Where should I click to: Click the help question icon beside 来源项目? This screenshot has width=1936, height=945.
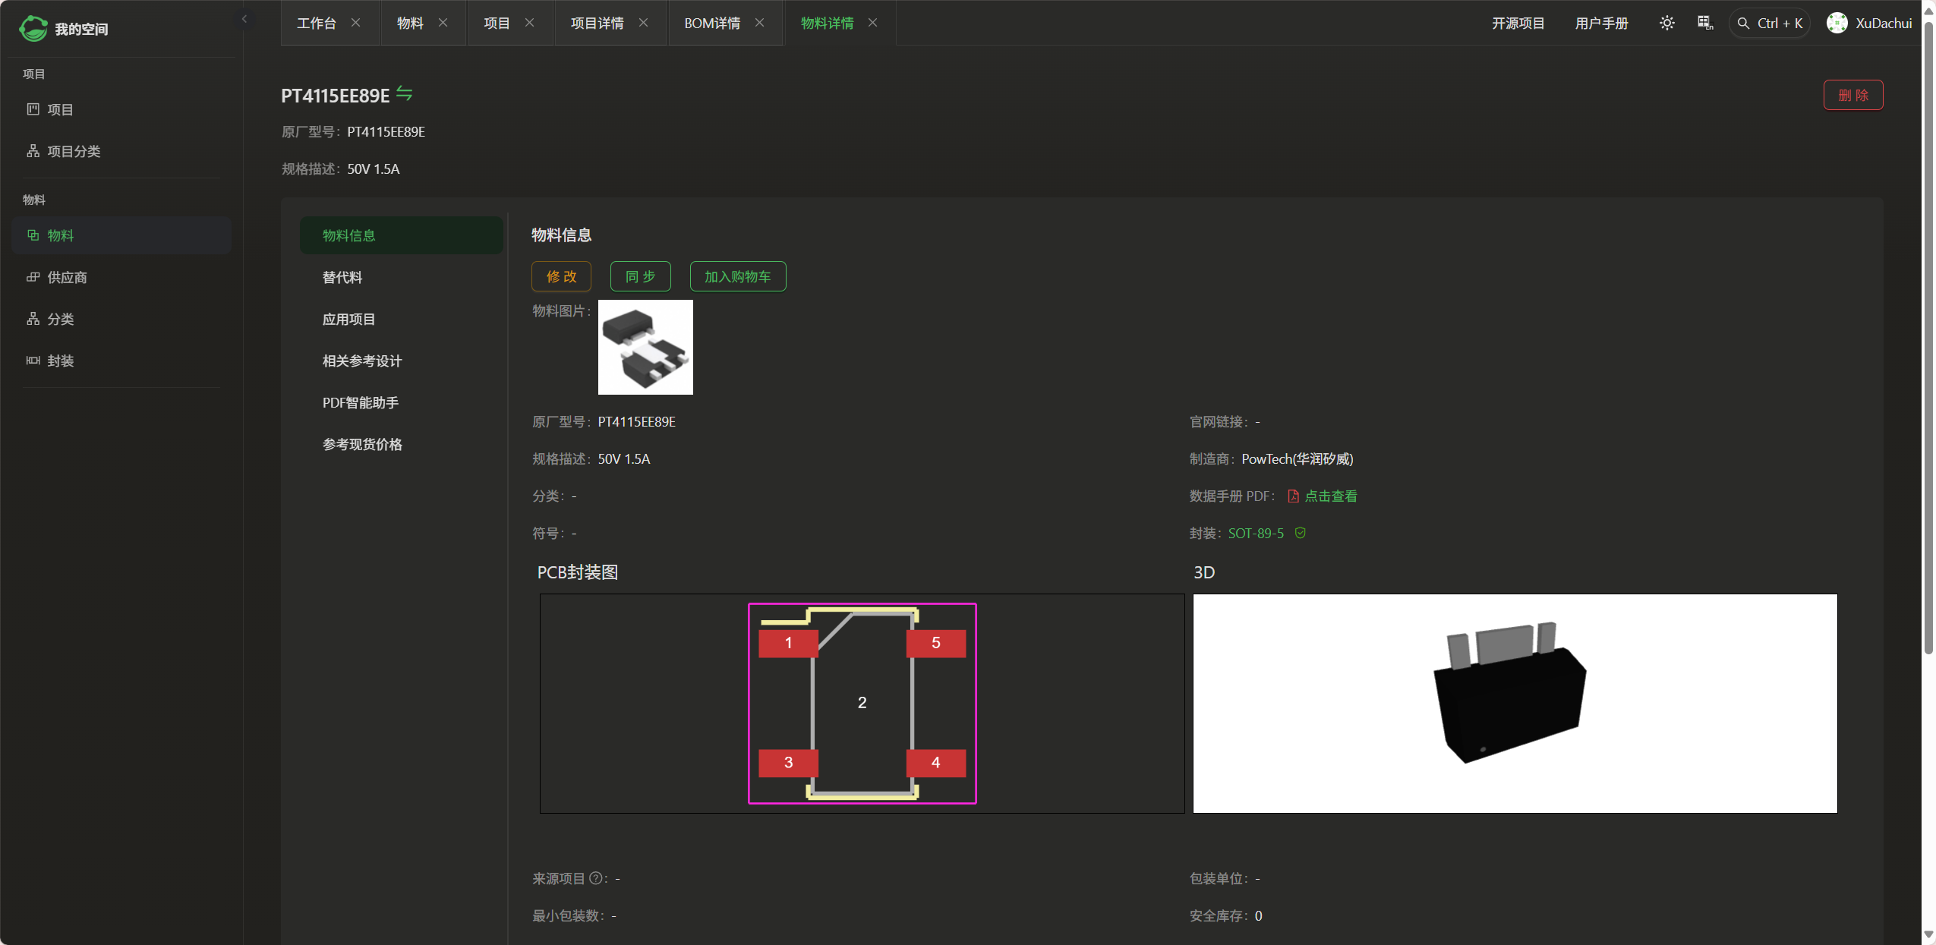pyautogui.click(x=596, y=878)
